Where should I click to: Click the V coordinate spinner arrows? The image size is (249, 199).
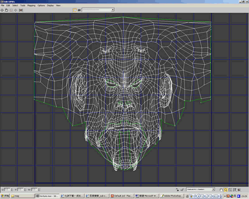click(25, 190)
